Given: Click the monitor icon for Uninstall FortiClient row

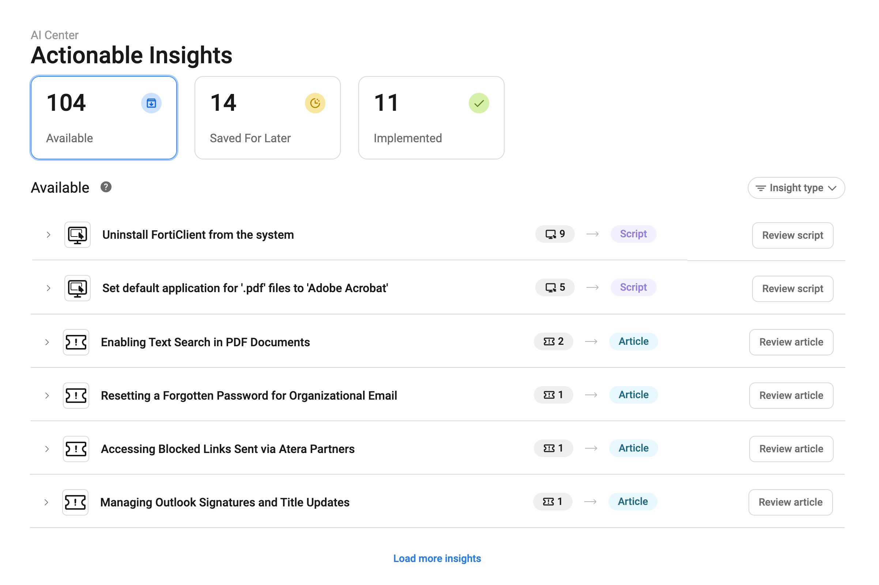Looking at the screenshot, I should coord(77,235).
